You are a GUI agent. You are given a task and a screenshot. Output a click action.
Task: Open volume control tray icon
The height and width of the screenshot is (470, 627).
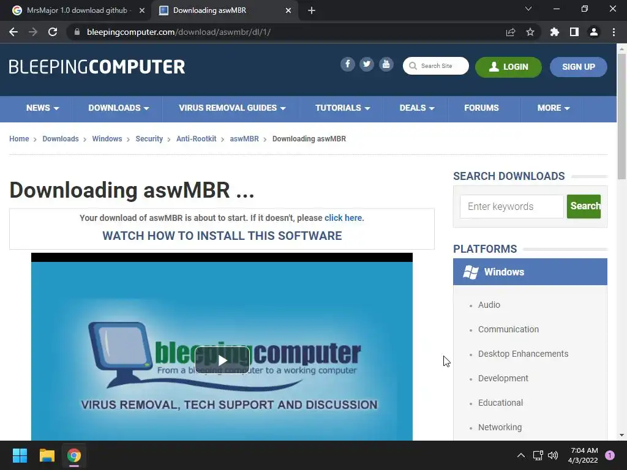pyautogui.click(x=553, y=455)
